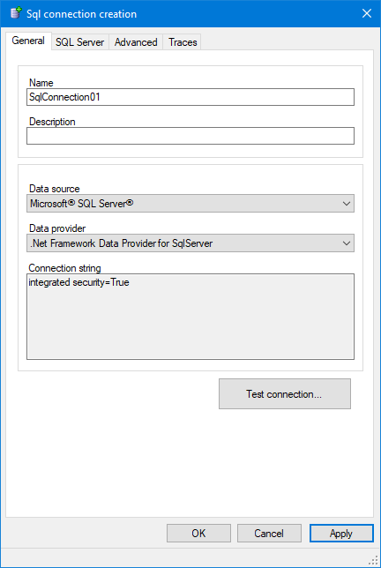
Task: Click the resize grip in dialog corner
Action: (x=375, y=562)
